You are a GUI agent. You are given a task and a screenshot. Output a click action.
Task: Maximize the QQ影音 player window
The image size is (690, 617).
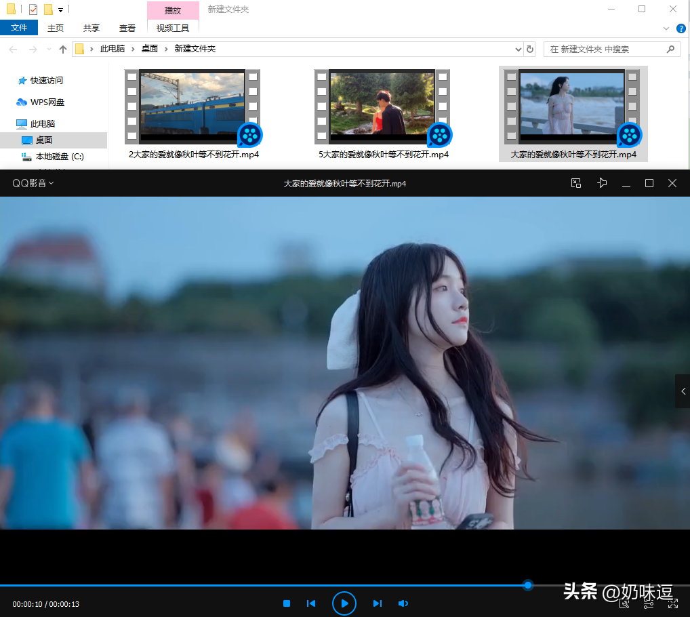649,183
